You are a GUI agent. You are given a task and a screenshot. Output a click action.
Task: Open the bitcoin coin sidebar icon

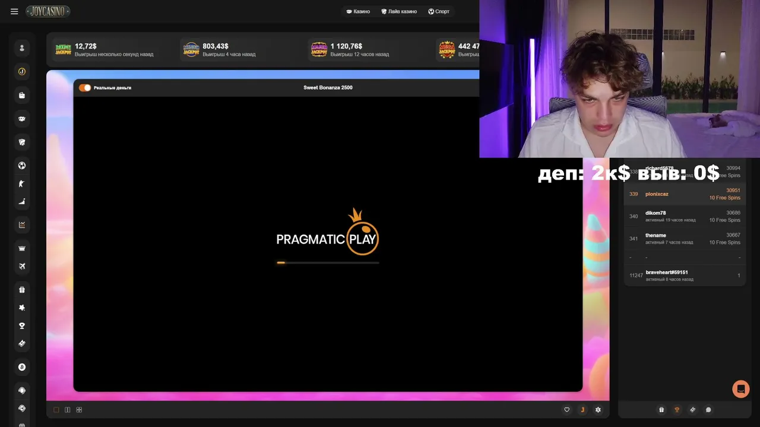point(22,367)
